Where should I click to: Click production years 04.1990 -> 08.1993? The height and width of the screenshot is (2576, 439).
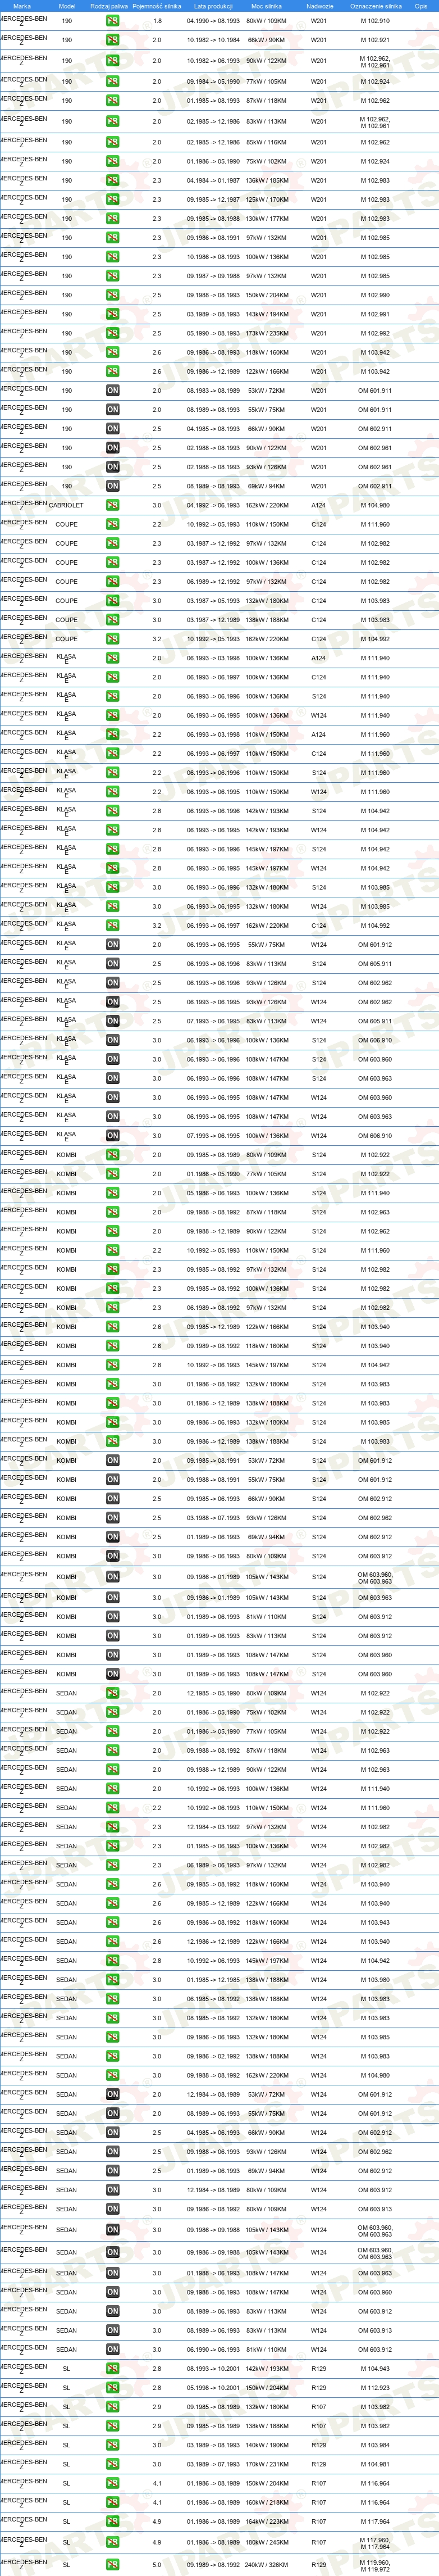point(213,21)
